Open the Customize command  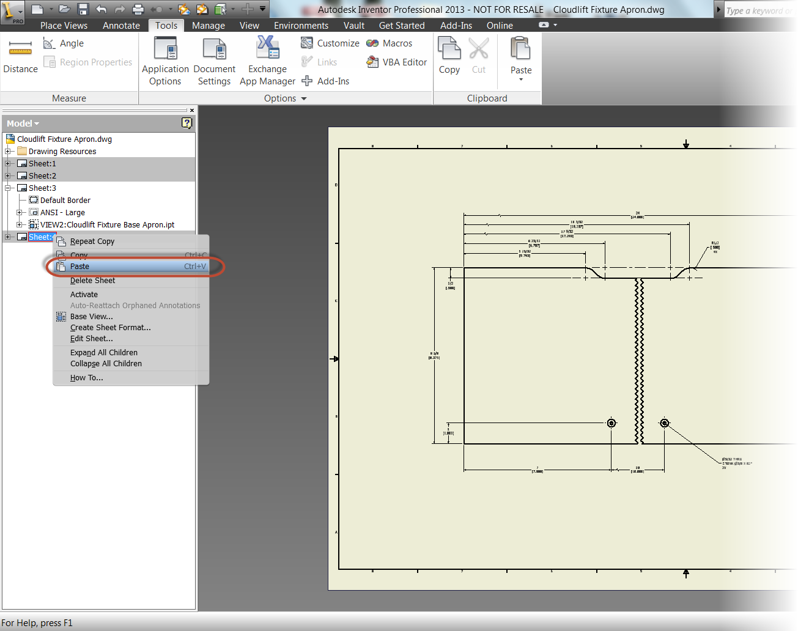point(330,43)
